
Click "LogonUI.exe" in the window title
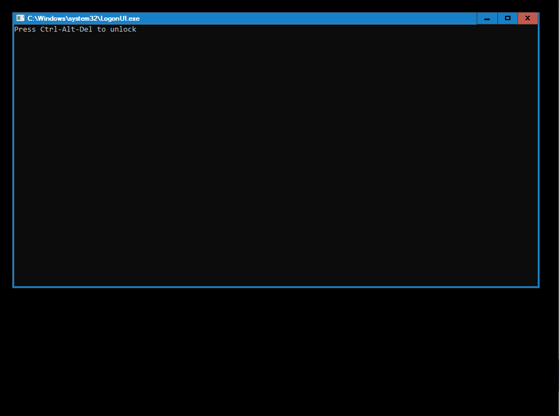(x=120, y=19)
